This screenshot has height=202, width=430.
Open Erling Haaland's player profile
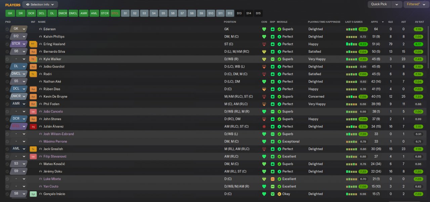point(54,44)
